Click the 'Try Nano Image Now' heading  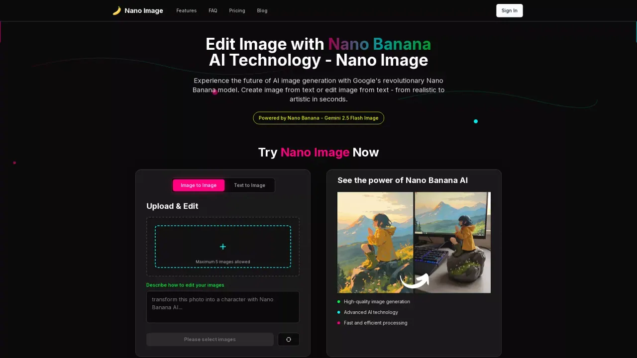(x=318, y=152)
